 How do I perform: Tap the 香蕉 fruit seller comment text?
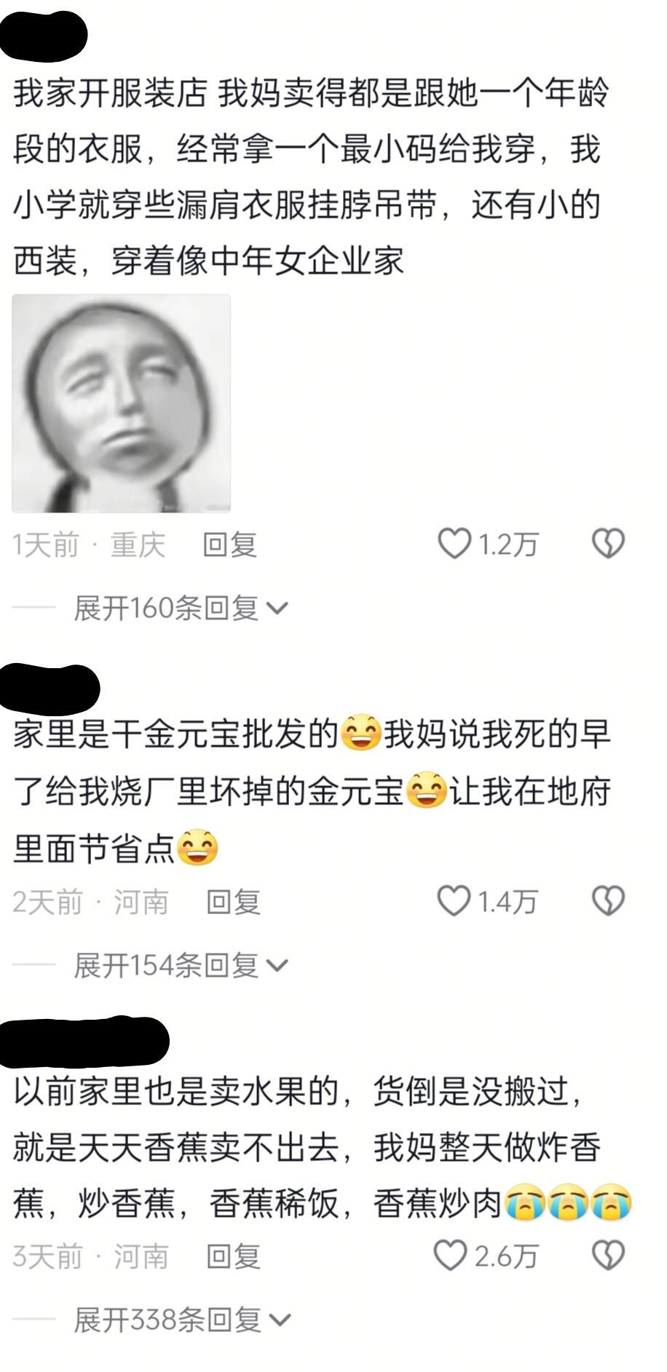click(322, 1148)
